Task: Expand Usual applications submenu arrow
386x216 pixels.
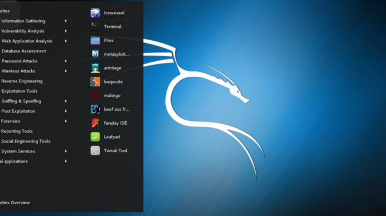Action: pos(66,161)
